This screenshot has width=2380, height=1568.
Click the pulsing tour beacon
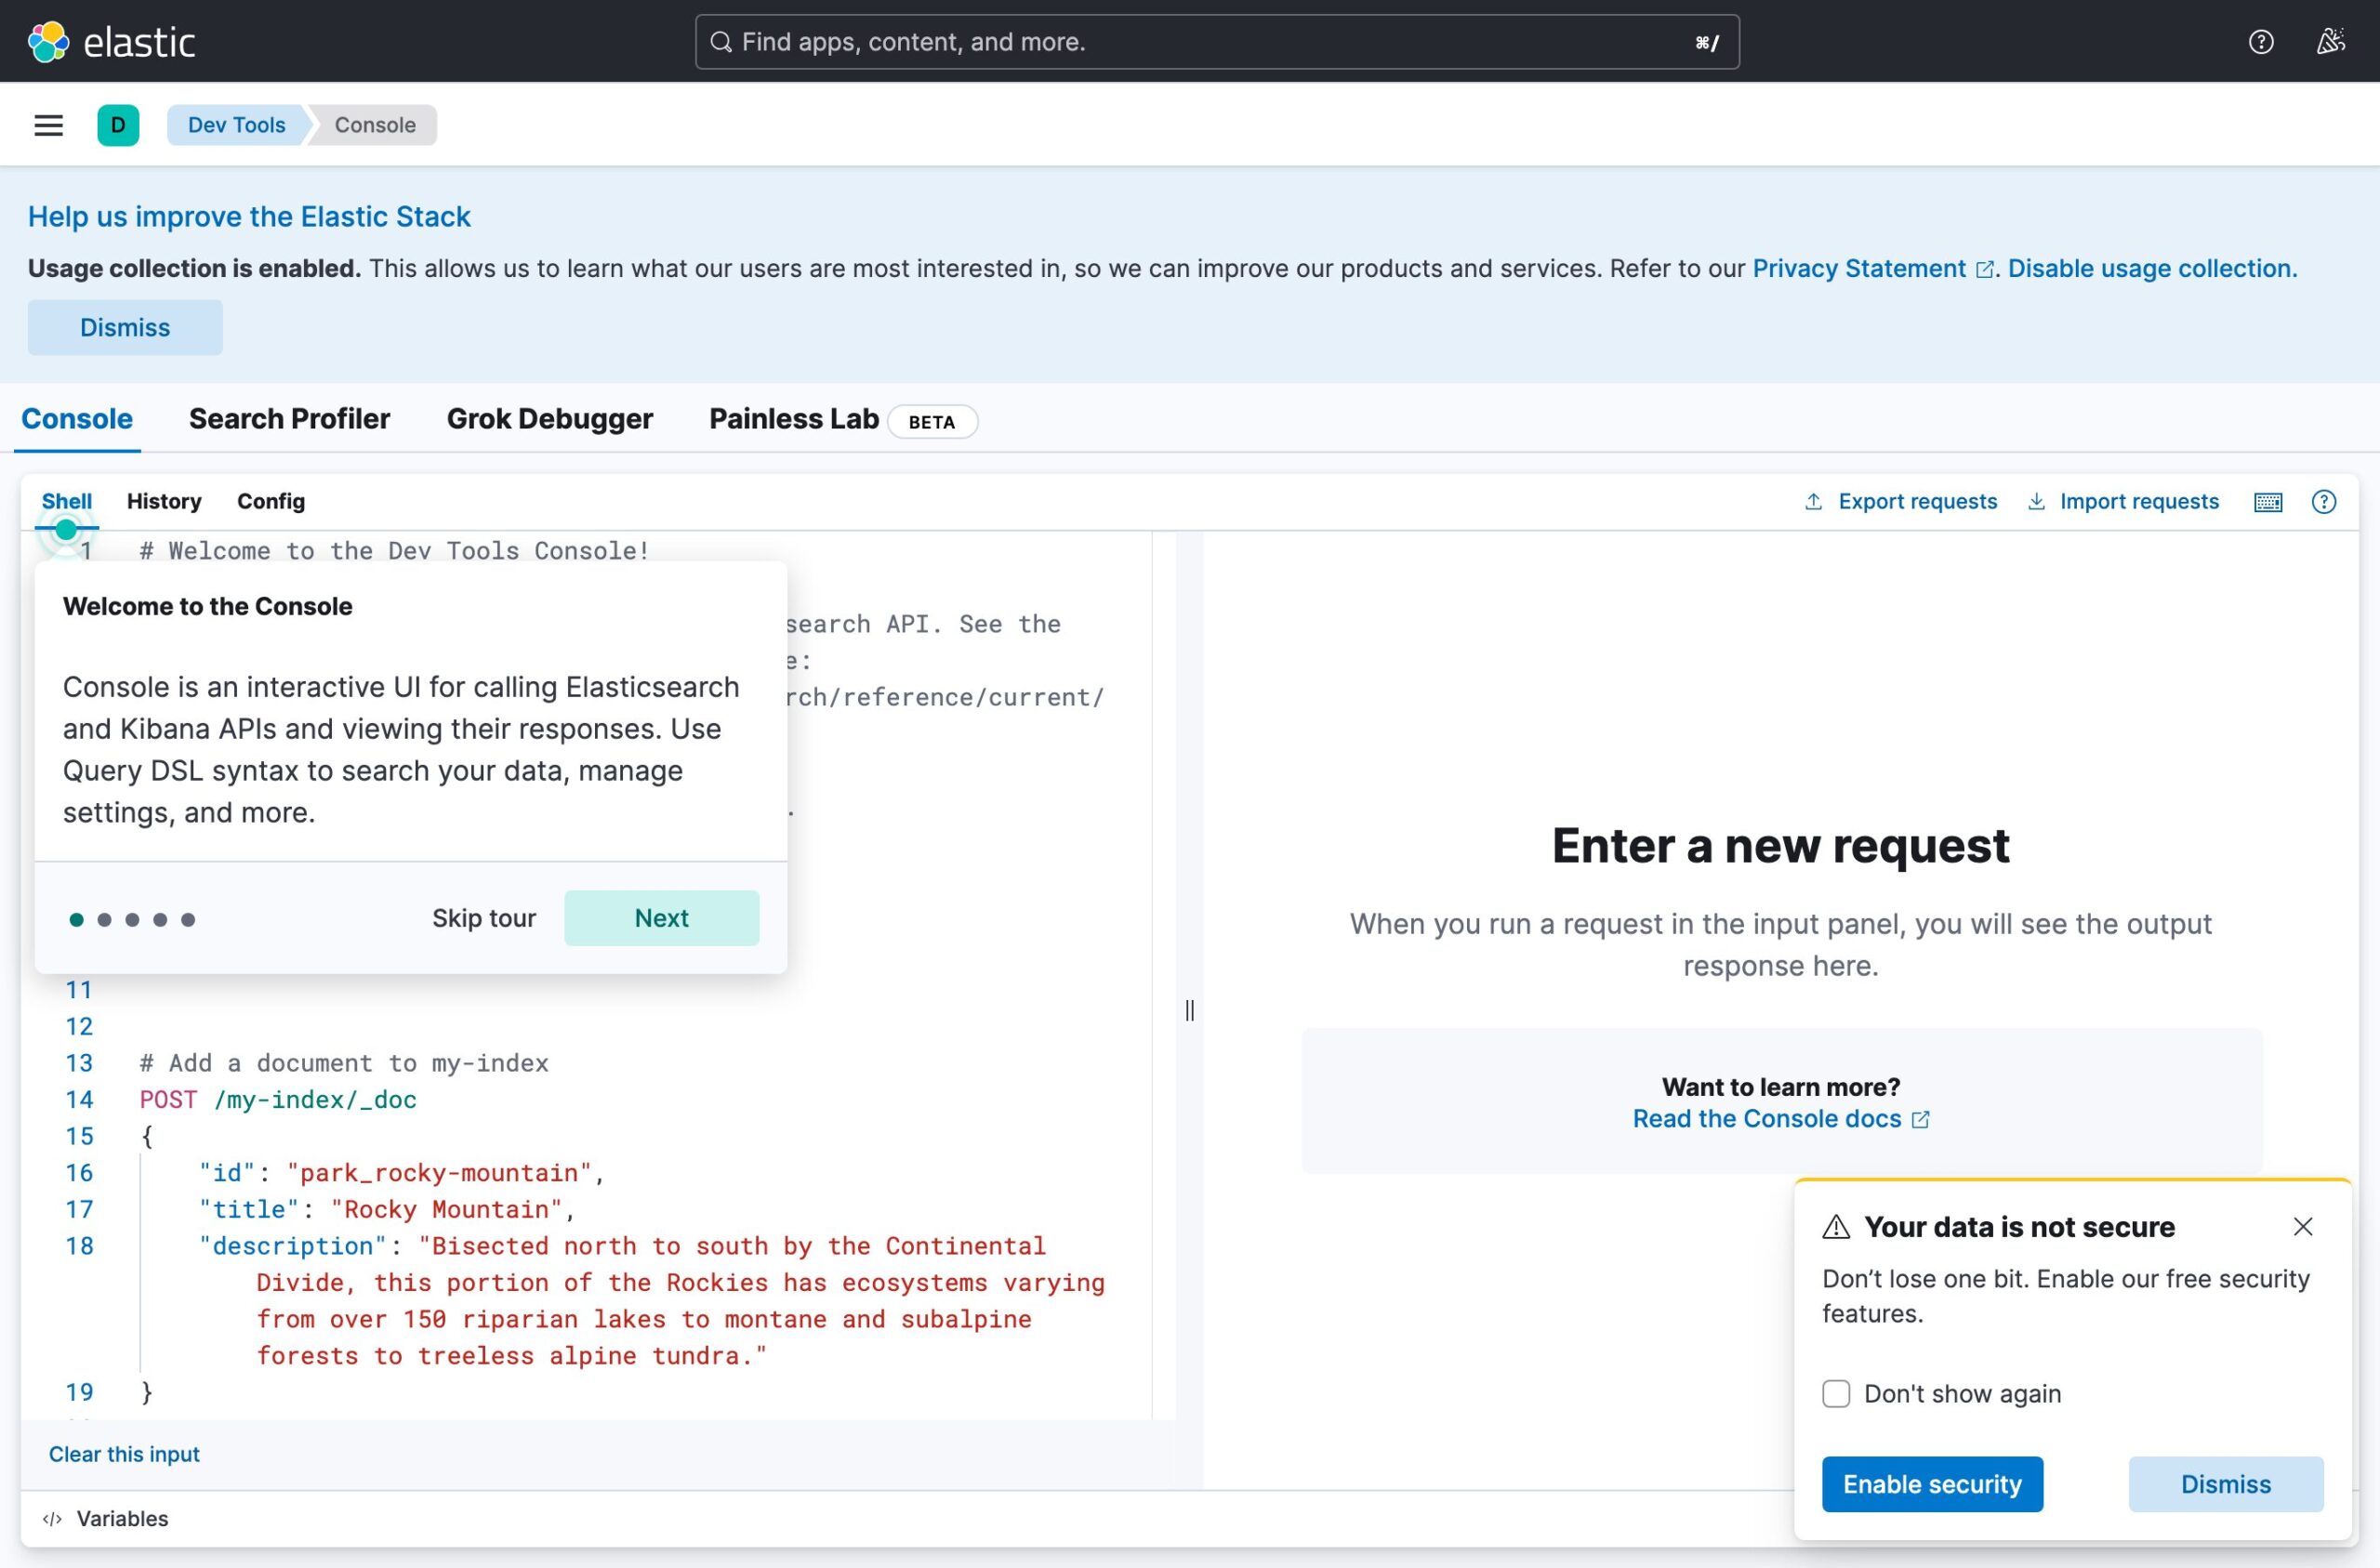coord(66,530)
